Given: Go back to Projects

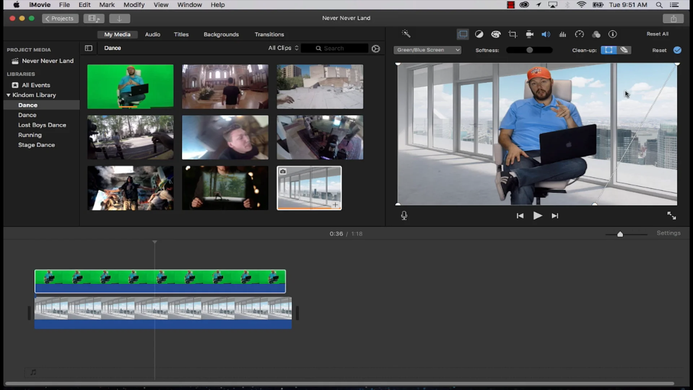Looking at the screenshot, I should 60,18.
